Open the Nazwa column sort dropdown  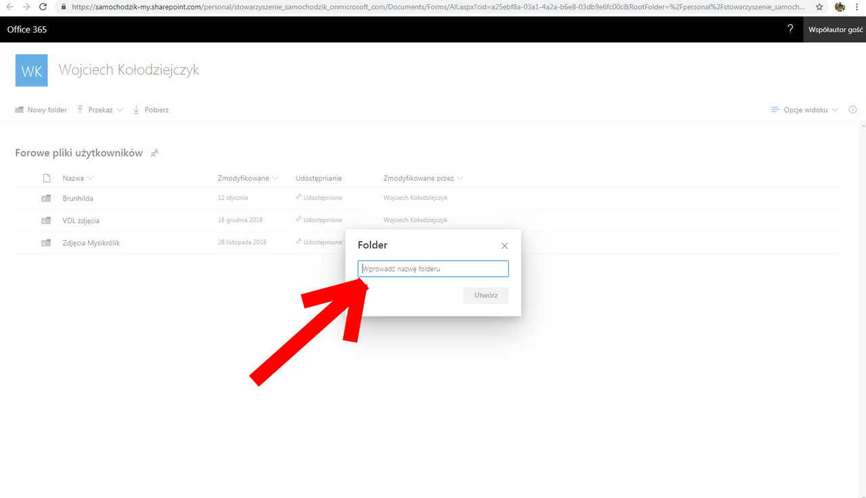[x=91, y=178]
